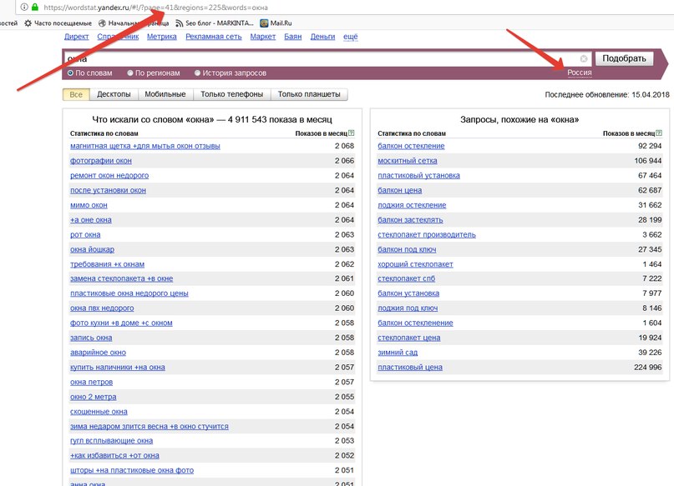Switch to the 'Только планшеты' tab
674x486 pixels.
point(309,94)
